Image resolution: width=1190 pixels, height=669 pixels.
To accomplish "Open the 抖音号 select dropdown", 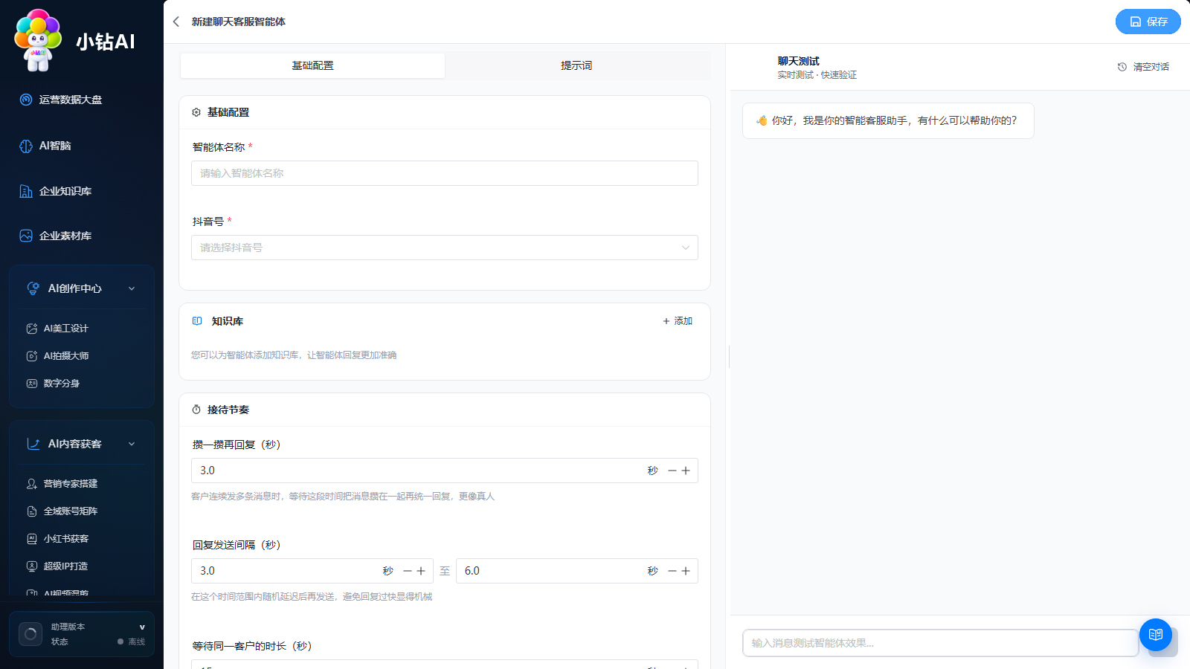I will (445, 248).
